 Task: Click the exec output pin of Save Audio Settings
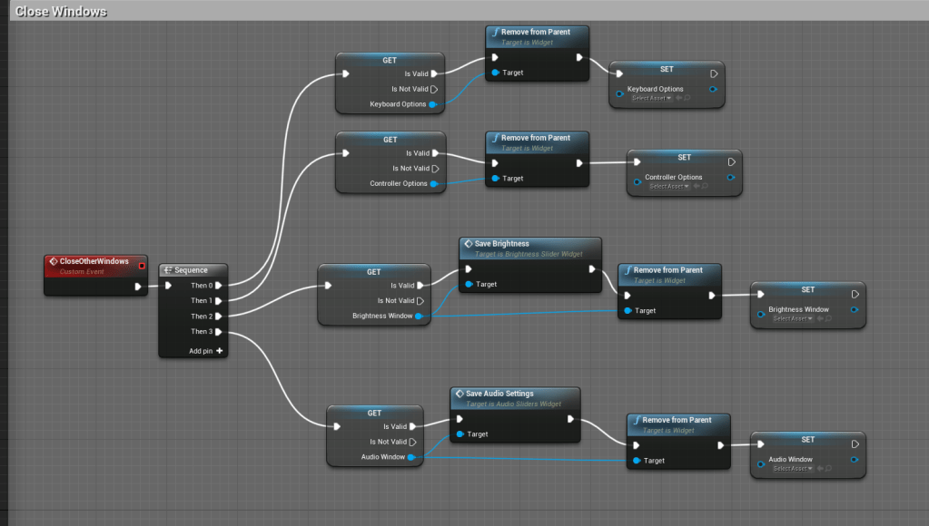click(x=570, y=419)
